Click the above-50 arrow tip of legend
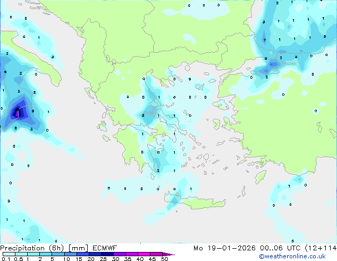The image size is (337, 261). pos(168,254)
